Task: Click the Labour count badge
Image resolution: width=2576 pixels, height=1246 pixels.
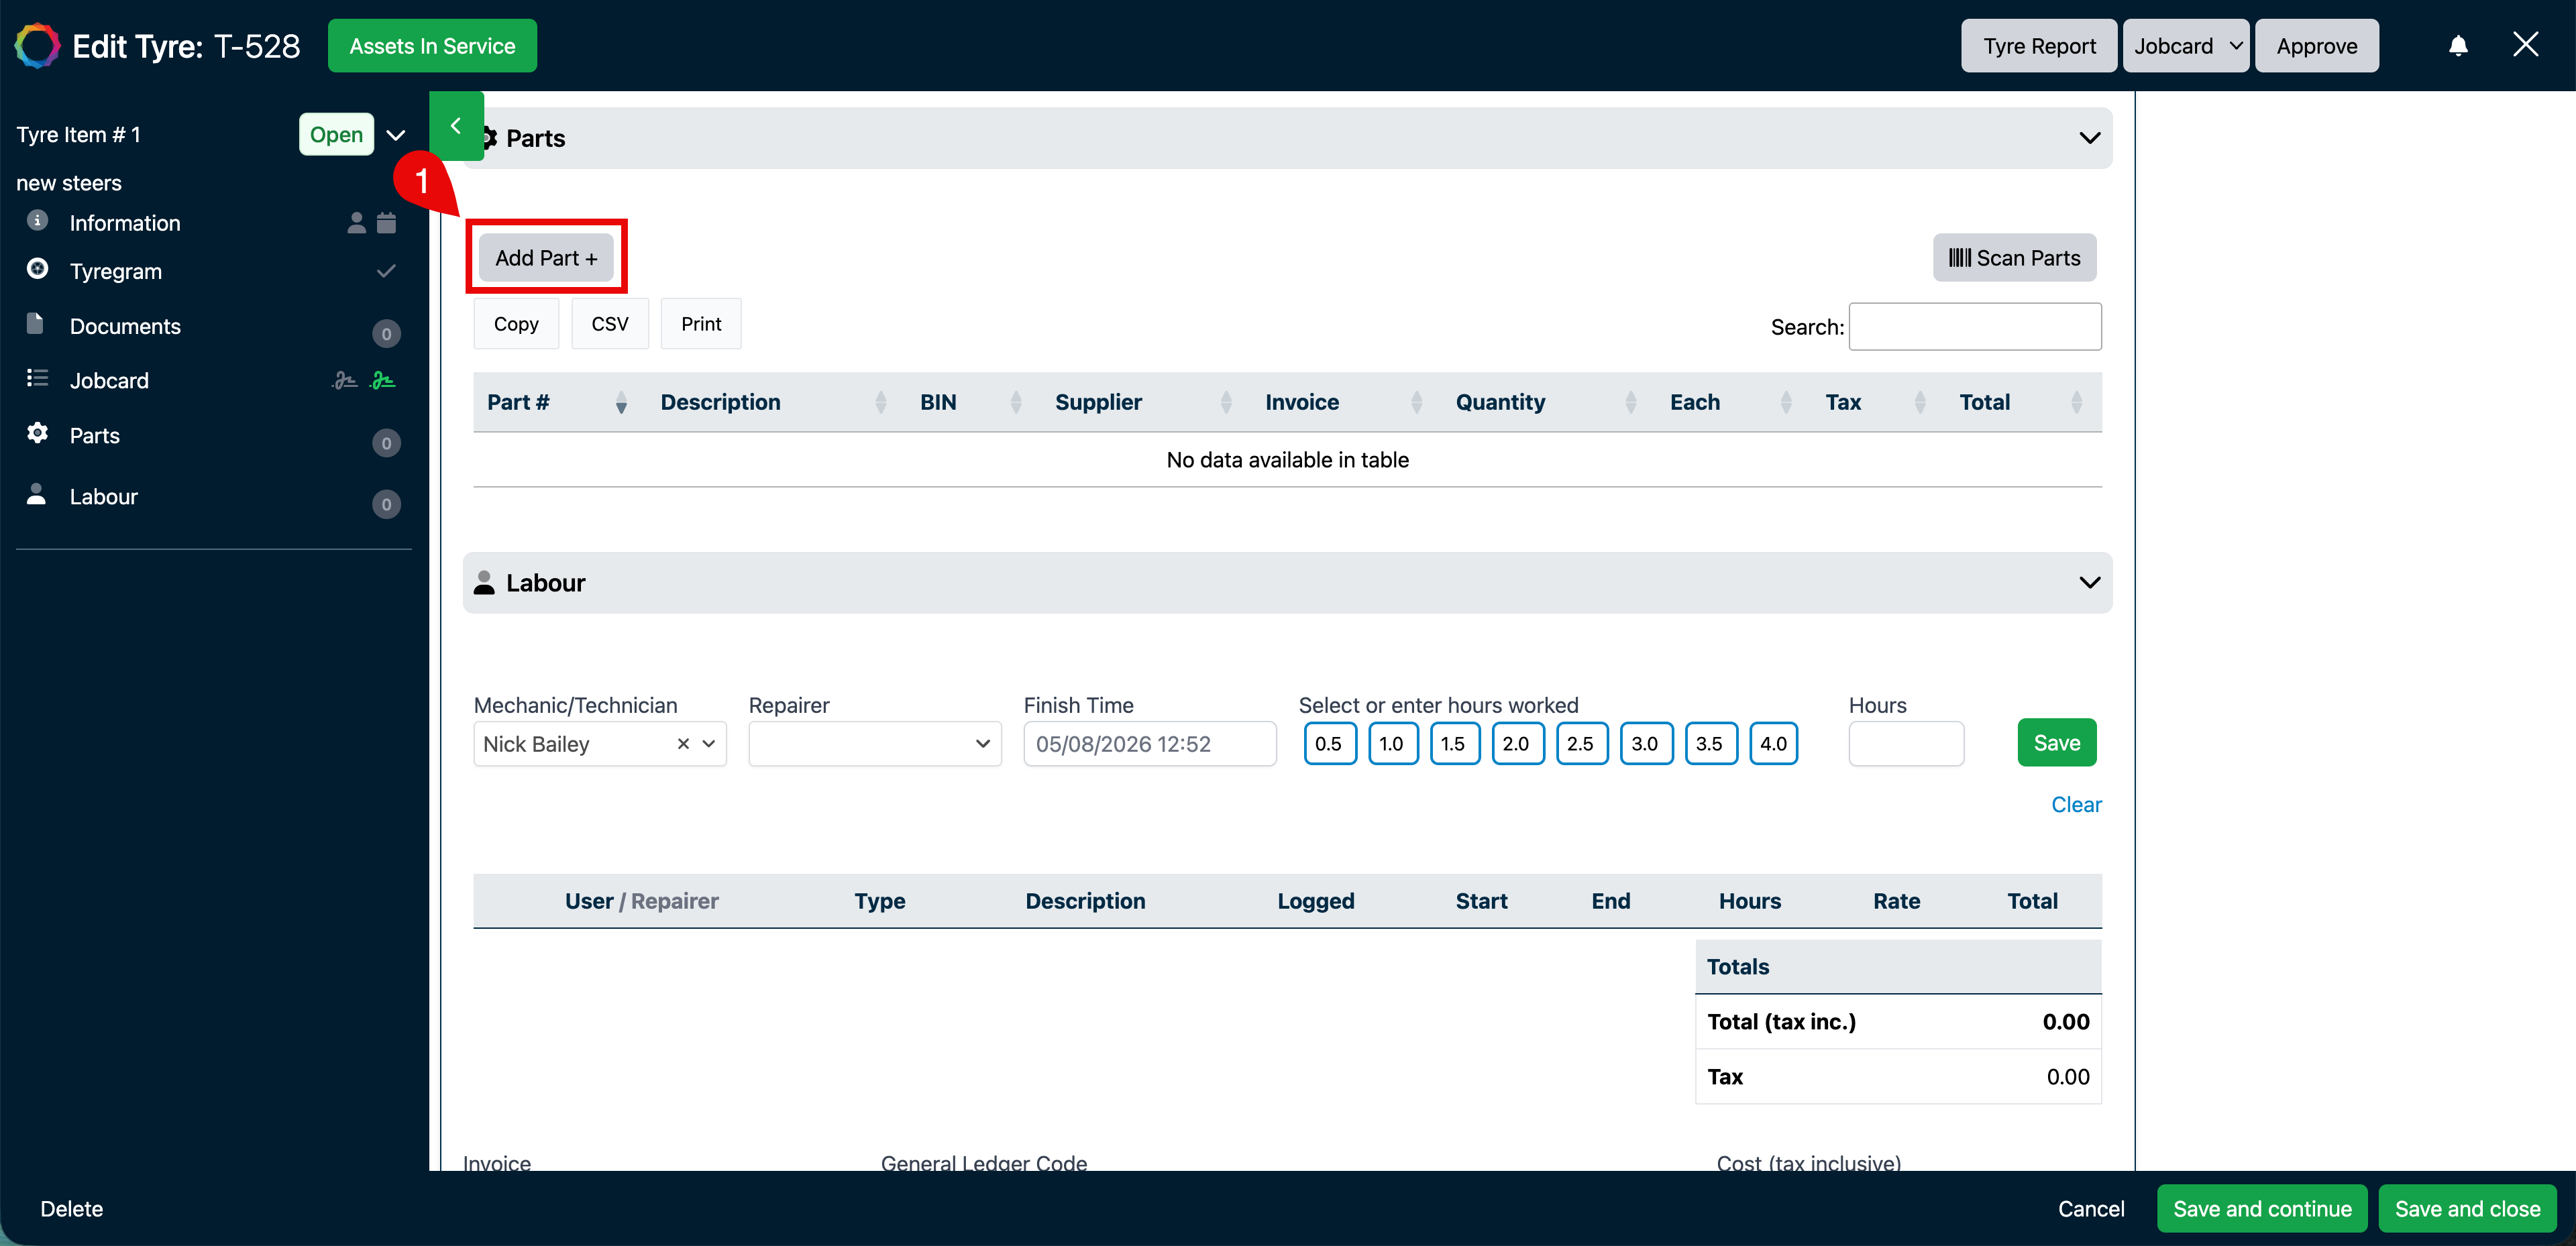Action: 386,504
